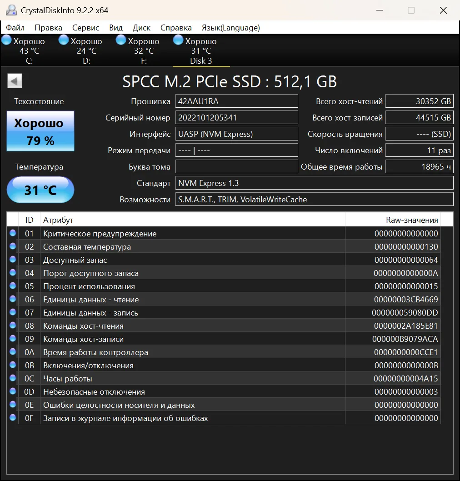The height and width of the screenshot is (481, 460).
Task: Open the Диск menu
Action: tap(141, 28)
